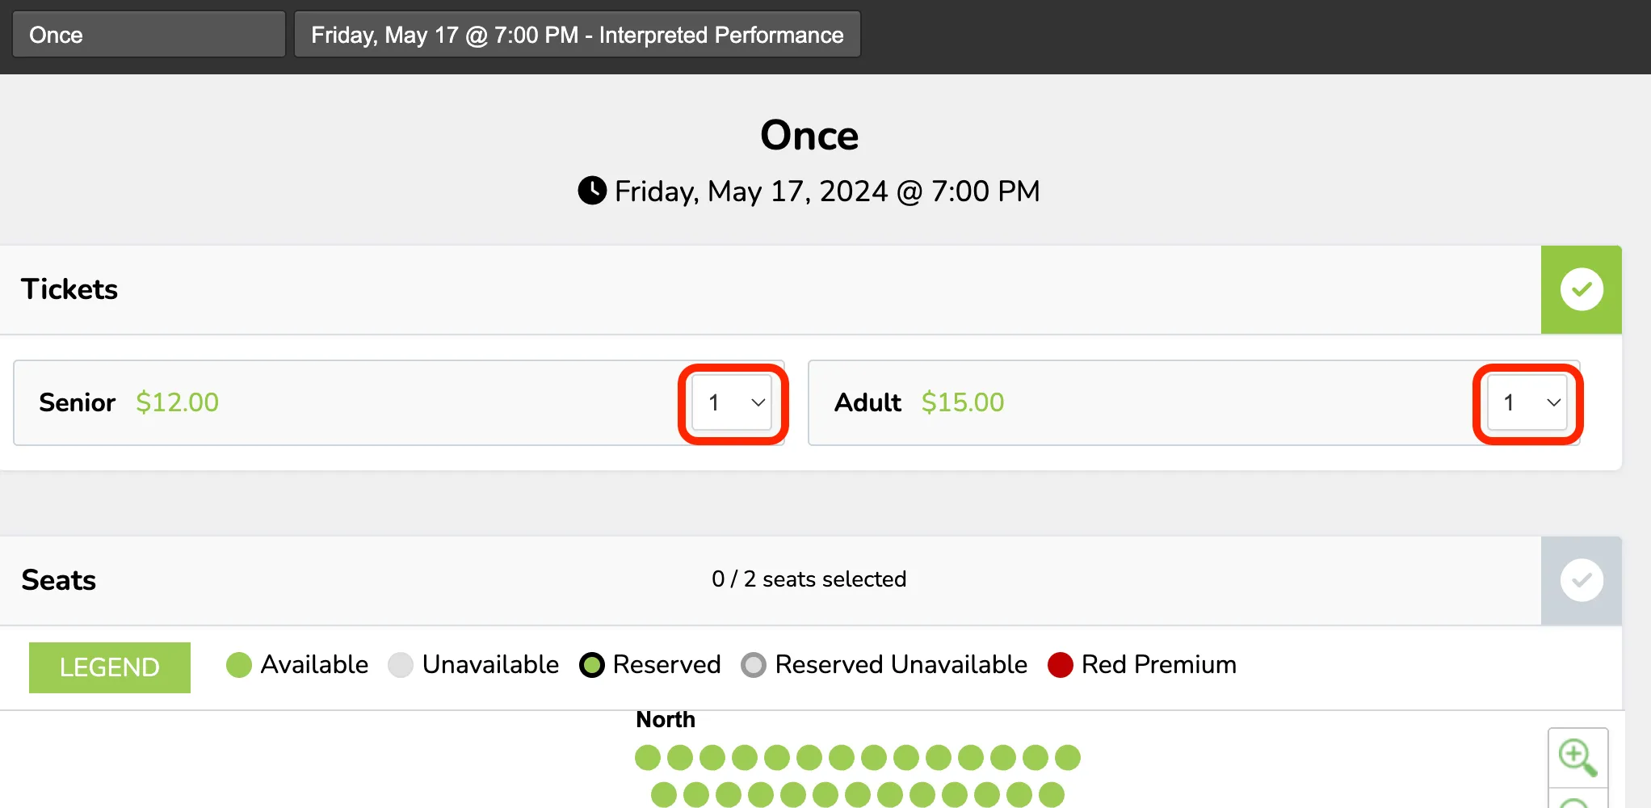Click the zoom in magnifier icon

1577,758
